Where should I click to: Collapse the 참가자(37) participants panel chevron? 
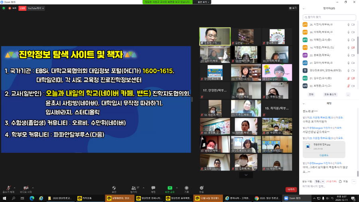coord(304,9)
